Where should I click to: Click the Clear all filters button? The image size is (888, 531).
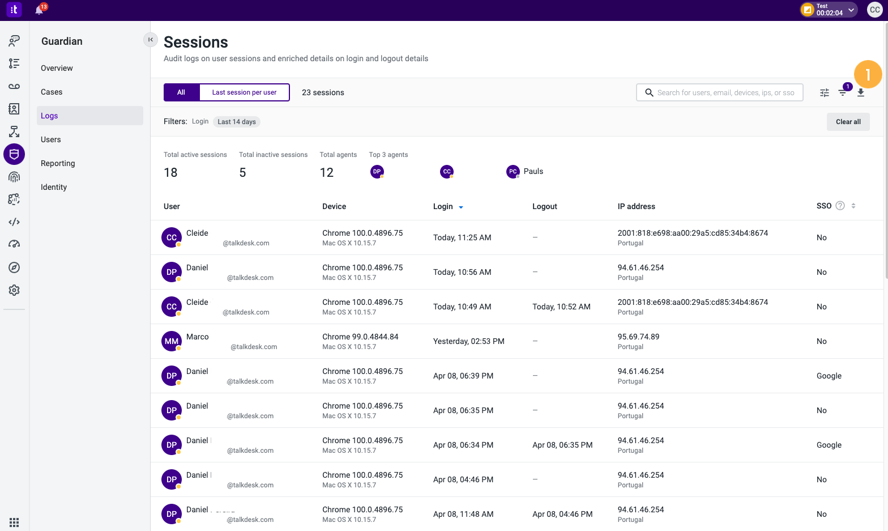[848, 122]
